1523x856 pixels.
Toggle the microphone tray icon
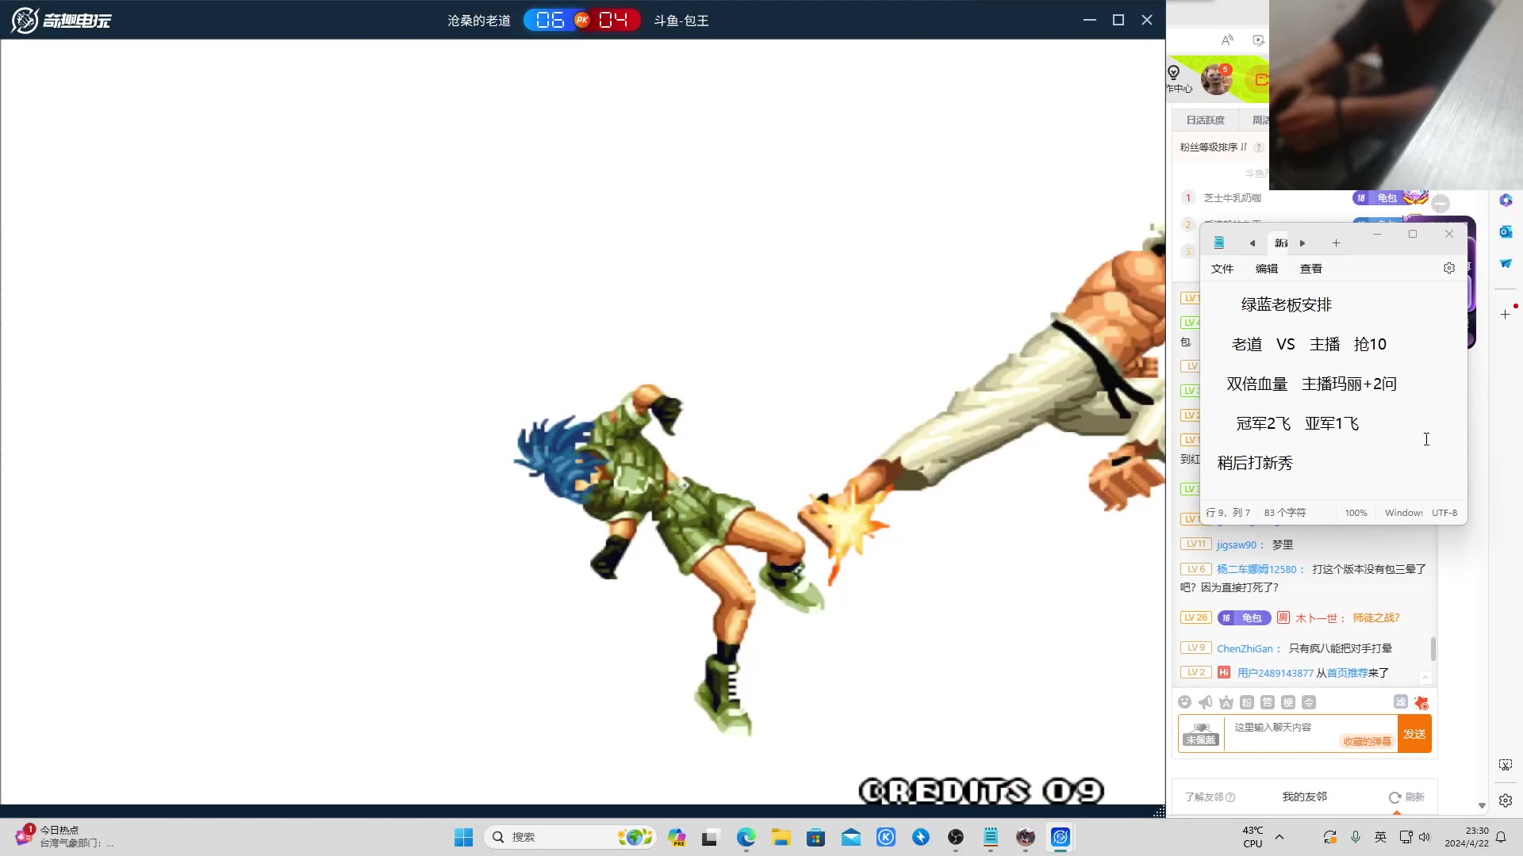tap(1356, 837)
